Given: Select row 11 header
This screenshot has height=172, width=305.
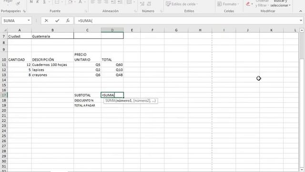Looking at the screenshot, I should pyautogui.click(x=4, y=65).
